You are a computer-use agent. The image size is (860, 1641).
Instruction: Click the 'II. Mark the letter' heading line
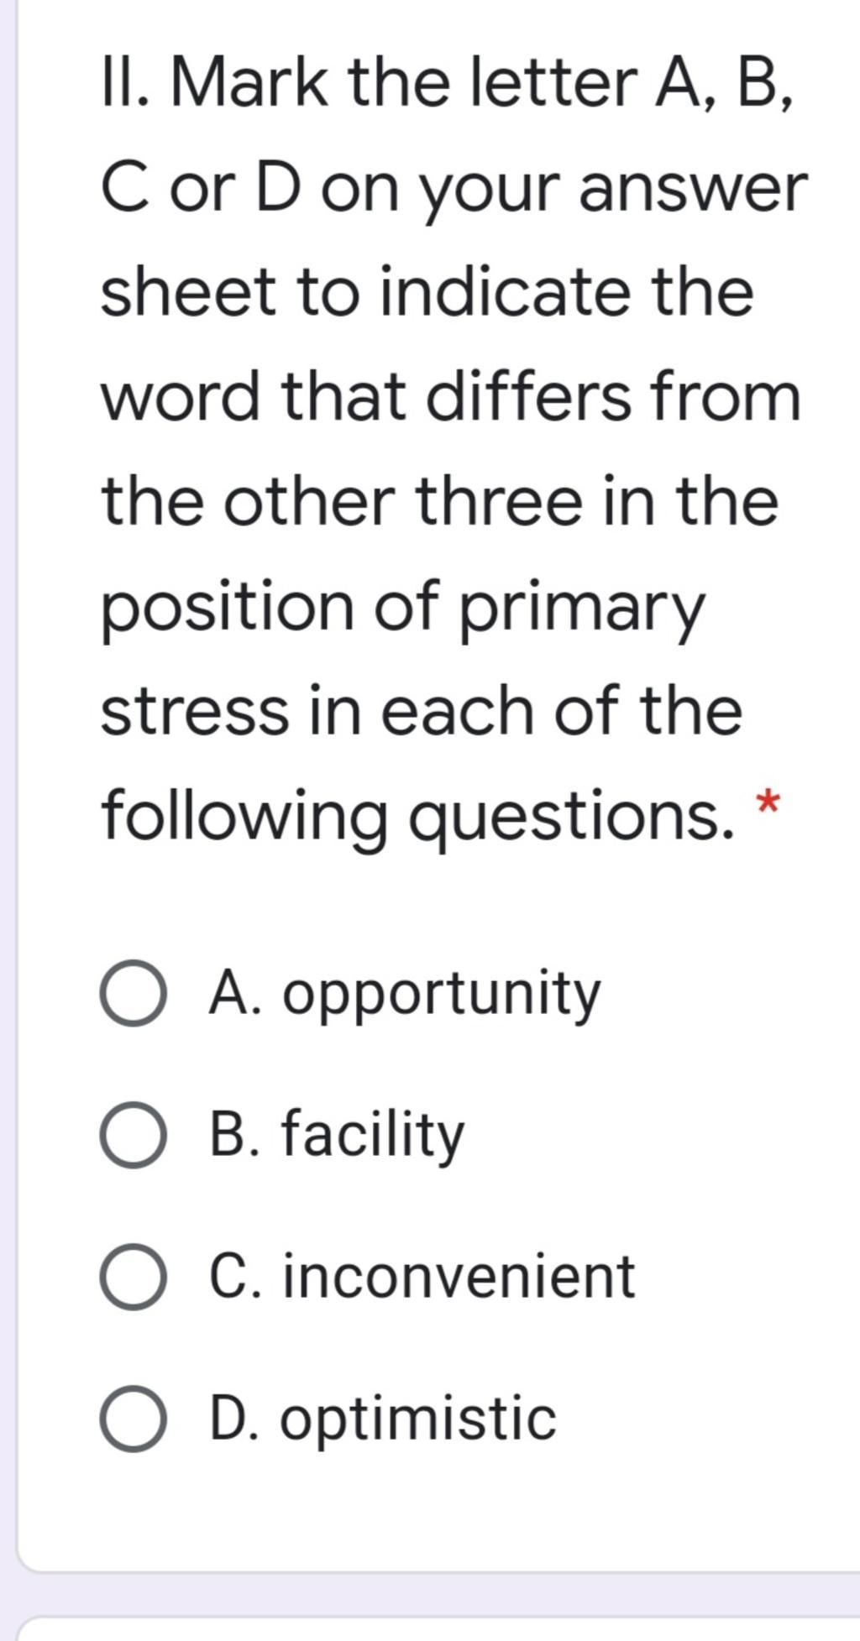pyautogui.click(x=447, y=86)
